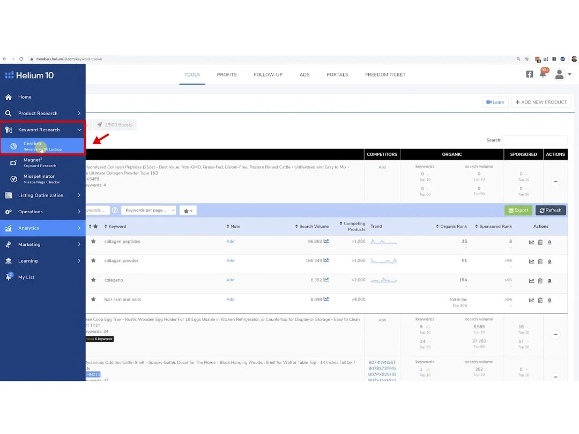The width and height of the screenshot is (579, 434).
Task: Star the hair skin and nails keyword
Action: click(93, 300)
